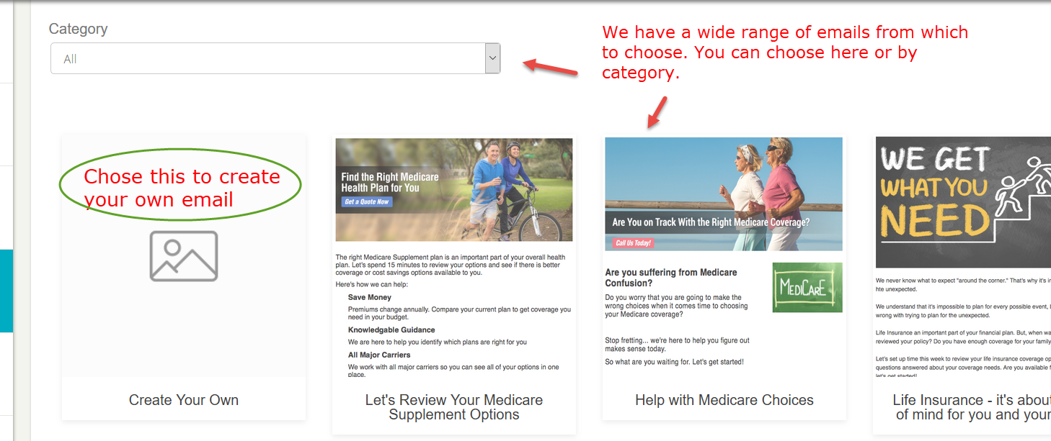Viewport: 1051px width, 441px height.
Task: Open the Category dropdown arrow
Action: (492, 58)
